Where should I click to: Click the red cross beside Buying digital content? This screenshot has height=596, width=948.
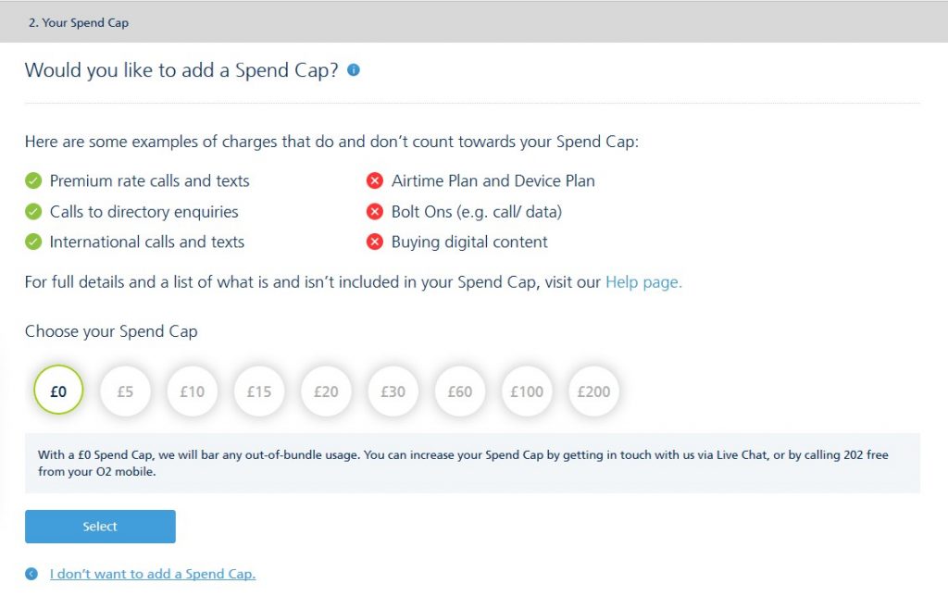[x=375, y=242]
